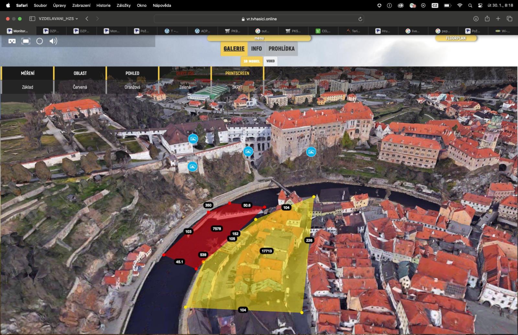
Task: Open photo hotspot on the castle rock face
Action: 311,152
